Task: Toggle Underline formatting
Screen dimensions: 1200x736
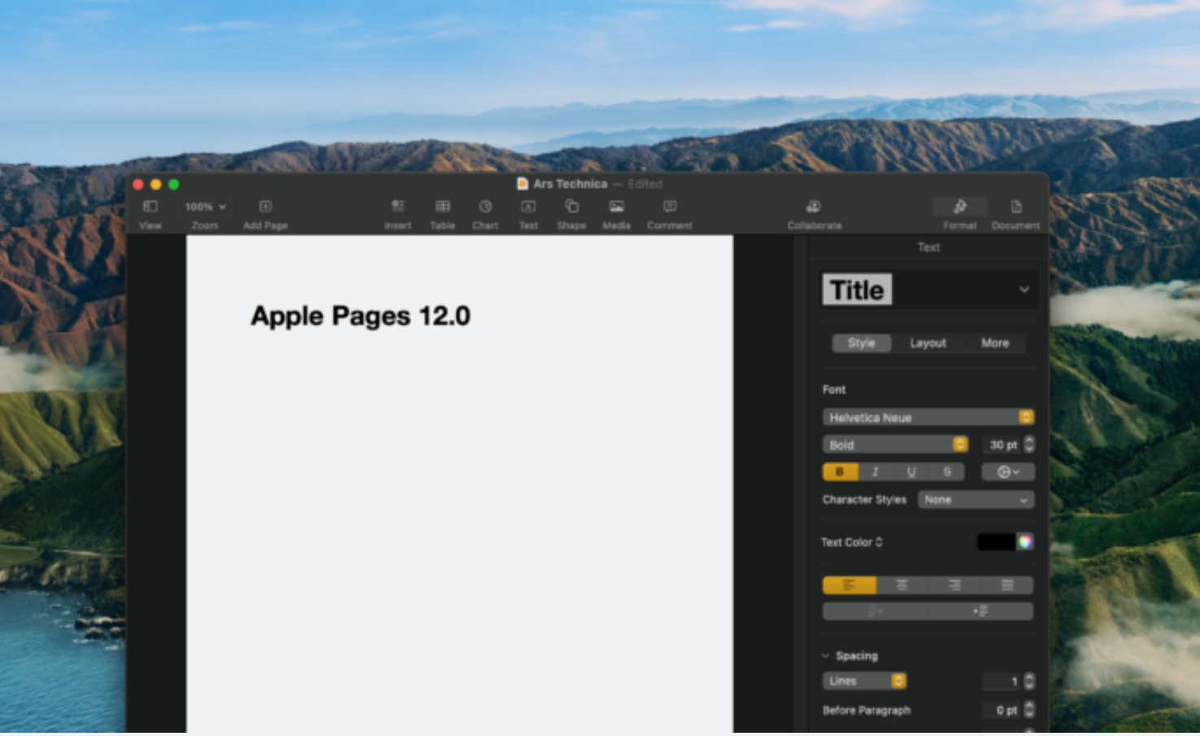Action: 911,472
